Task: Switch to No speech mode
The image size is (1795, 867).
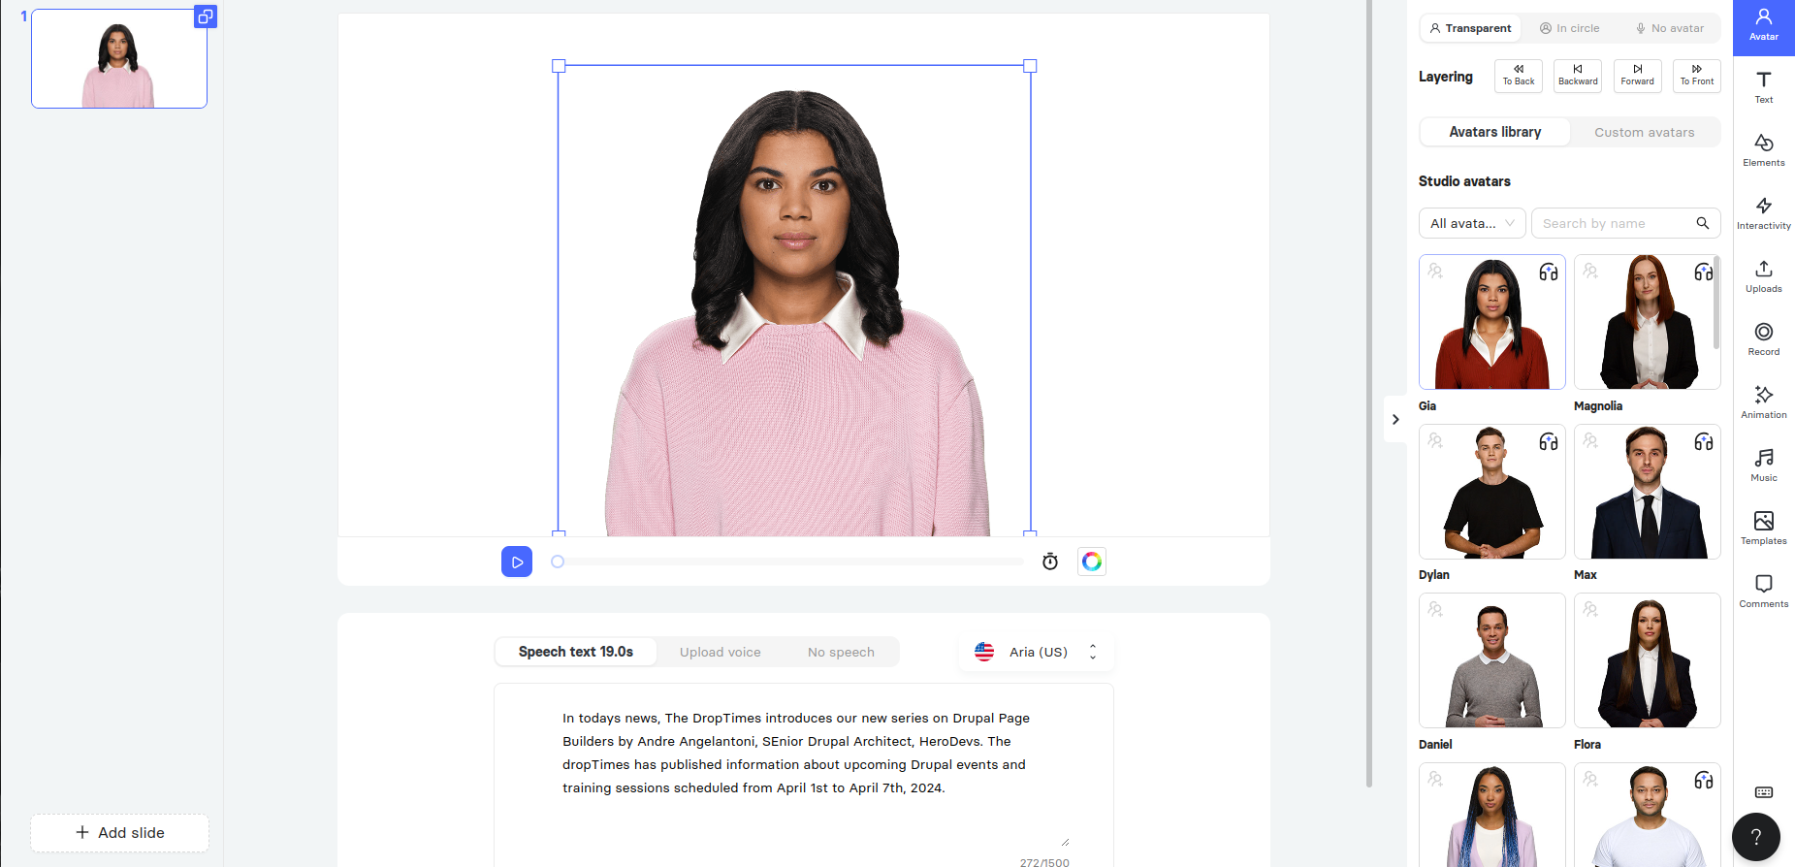Action: (x=841, y=652)
